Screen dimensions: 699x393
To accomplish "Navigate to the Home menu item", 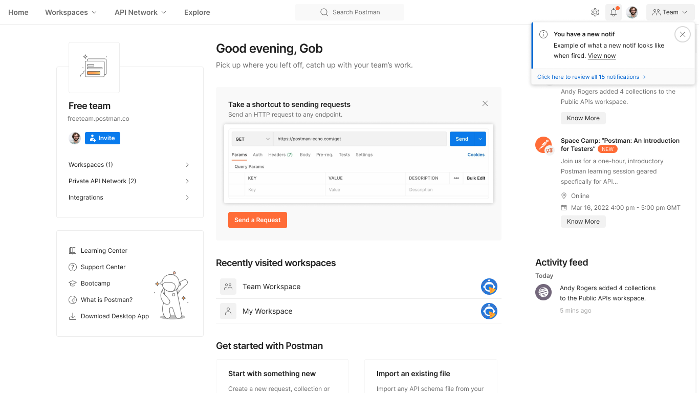I will (x=18, y=12).
